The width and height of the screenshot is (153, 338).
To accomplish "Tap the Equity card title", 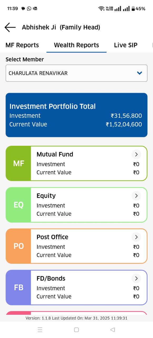I will pos(46,196).
